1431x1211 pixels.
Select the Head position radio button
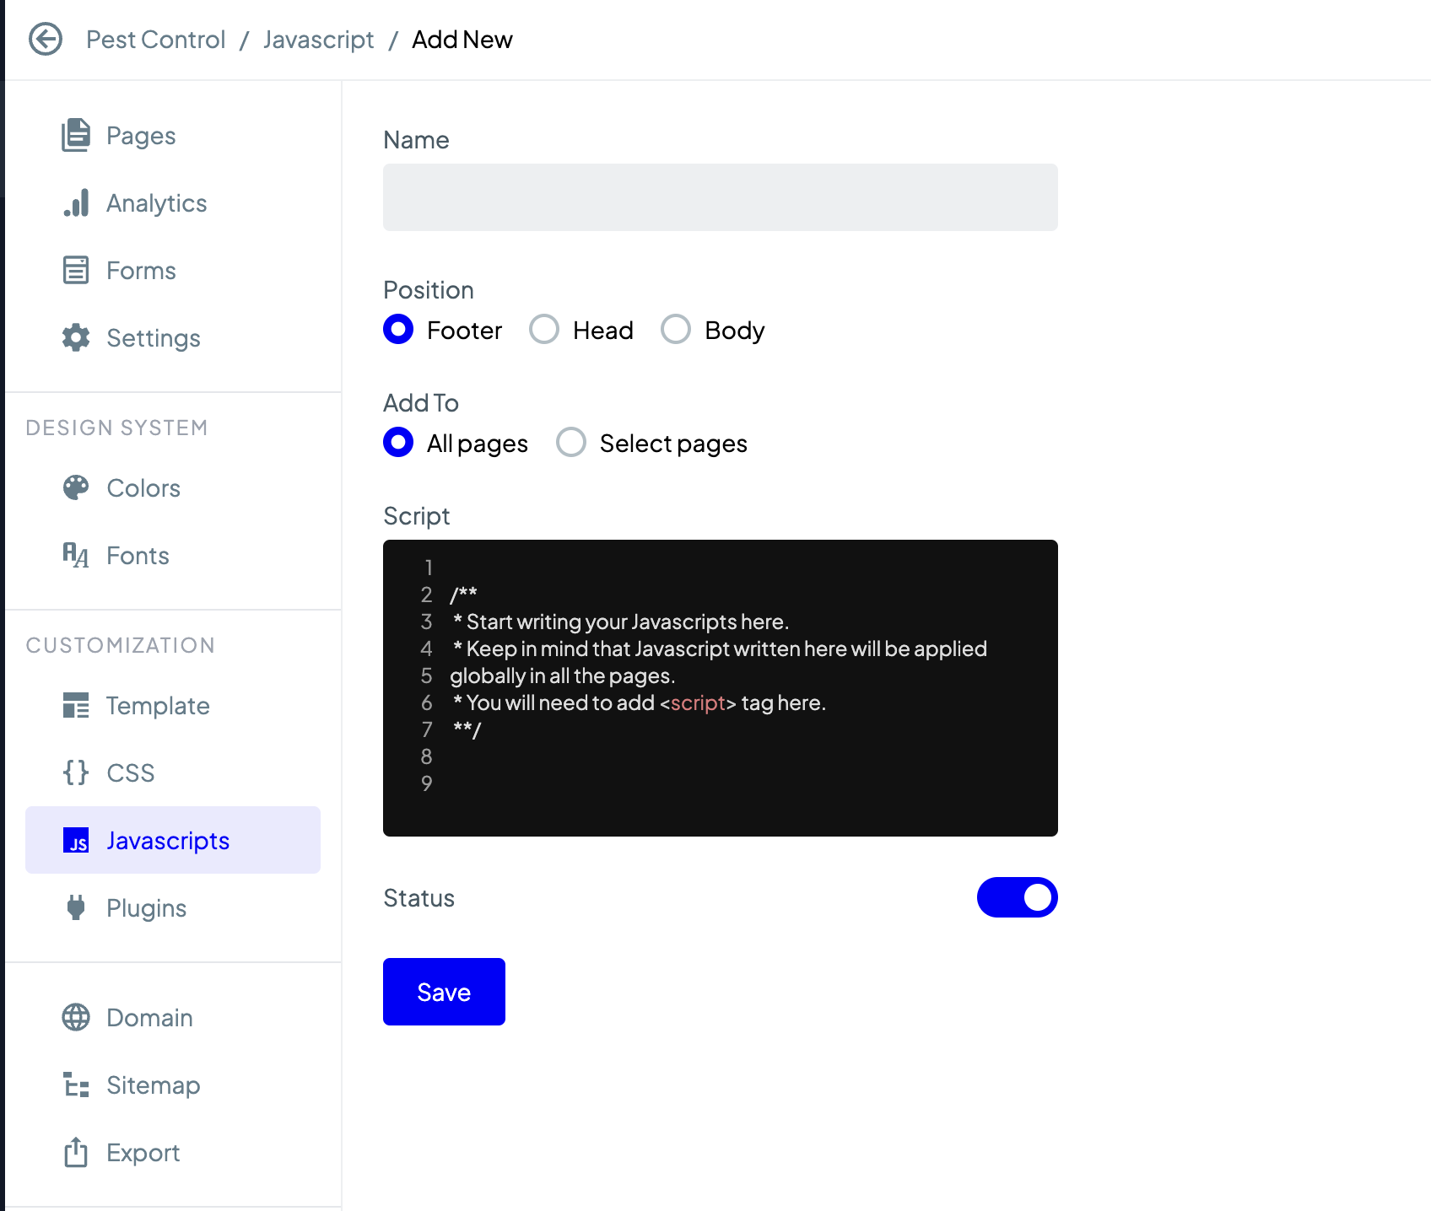click(544, 329)
